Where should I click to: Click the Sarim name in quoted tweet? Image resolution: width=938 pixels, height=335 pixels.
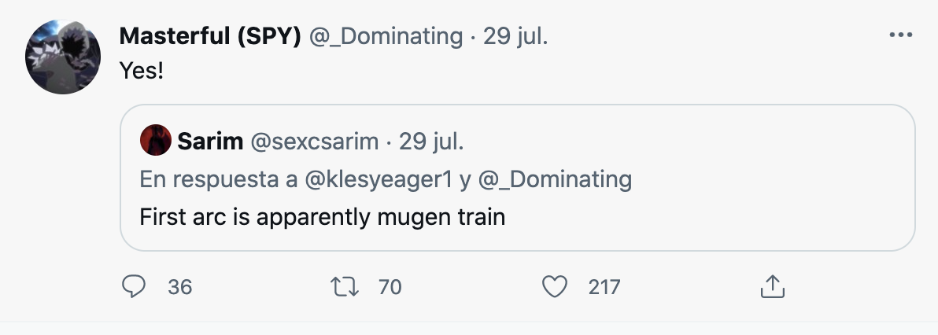click(x=210, y=142)
